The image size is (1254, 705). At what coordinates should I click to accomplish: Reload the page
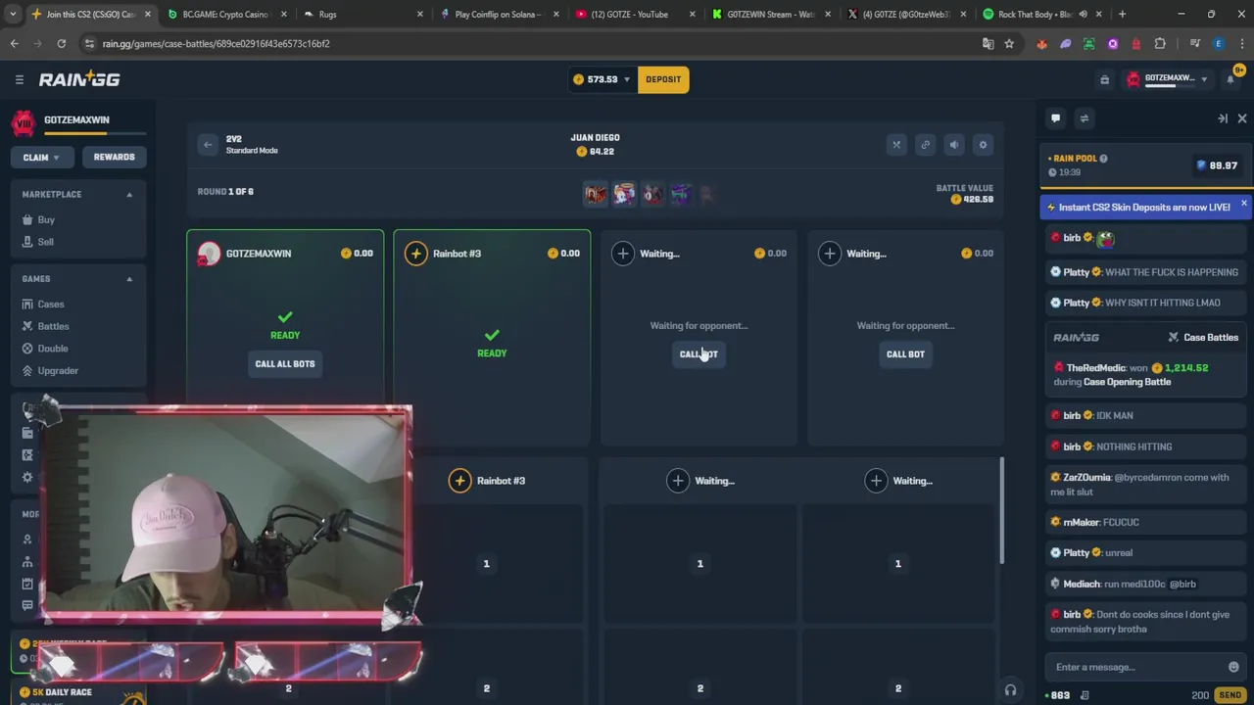(x=61, y=43)
